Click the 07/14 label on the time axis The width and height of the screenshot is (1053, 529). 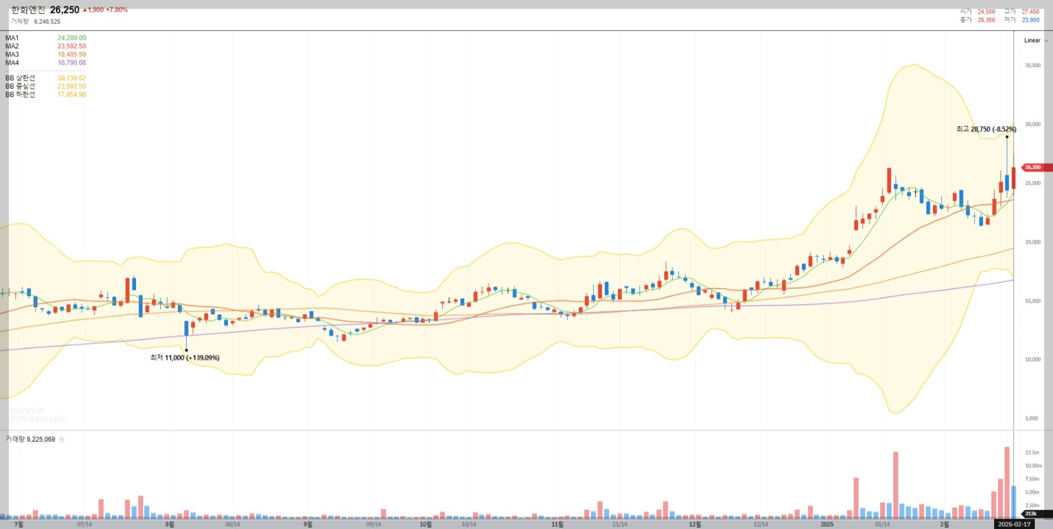(85, 525)
